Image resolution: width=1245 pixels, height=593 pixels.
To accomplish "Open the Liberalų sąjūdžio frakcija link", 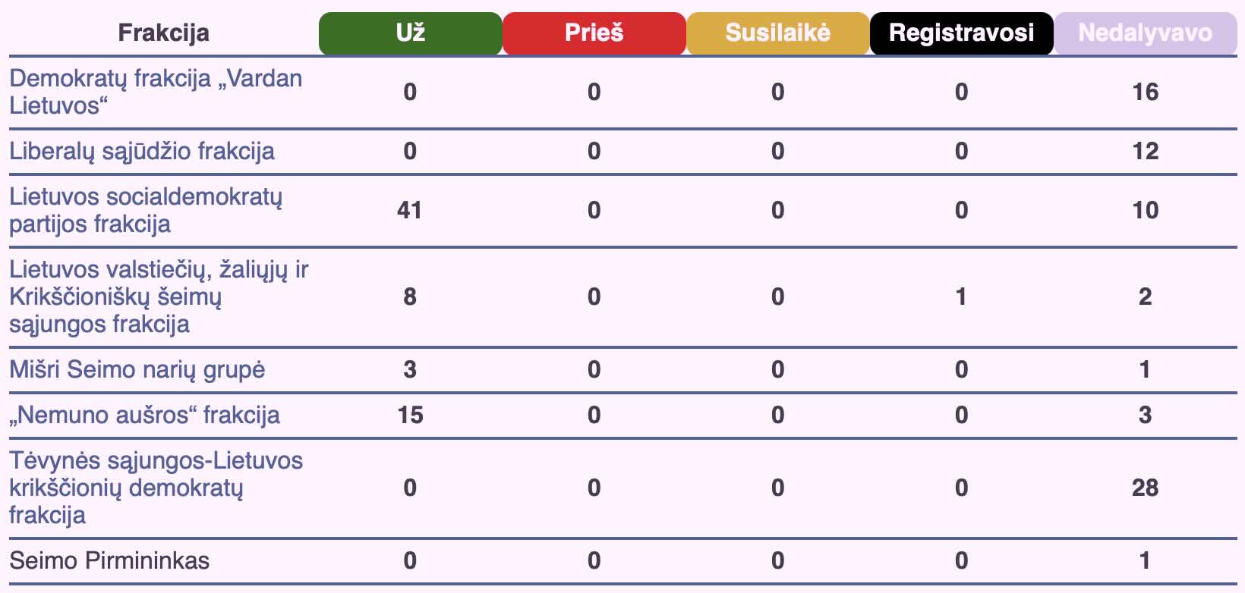I will 142,151.
